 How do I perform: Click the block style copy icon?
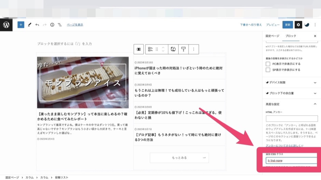click(173, 49)
